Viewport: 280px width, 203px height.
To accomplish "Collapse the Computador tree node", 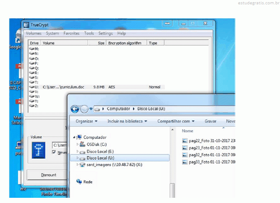I will click(x=74, y=137).
